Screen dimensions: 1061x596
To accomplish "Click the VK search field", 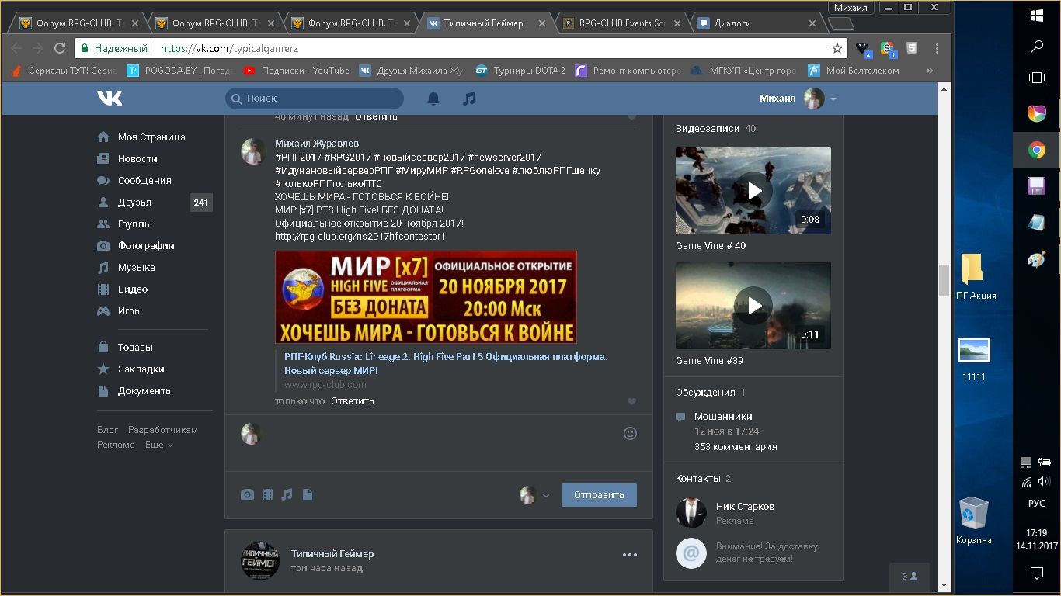I will (x=315, y=99).
